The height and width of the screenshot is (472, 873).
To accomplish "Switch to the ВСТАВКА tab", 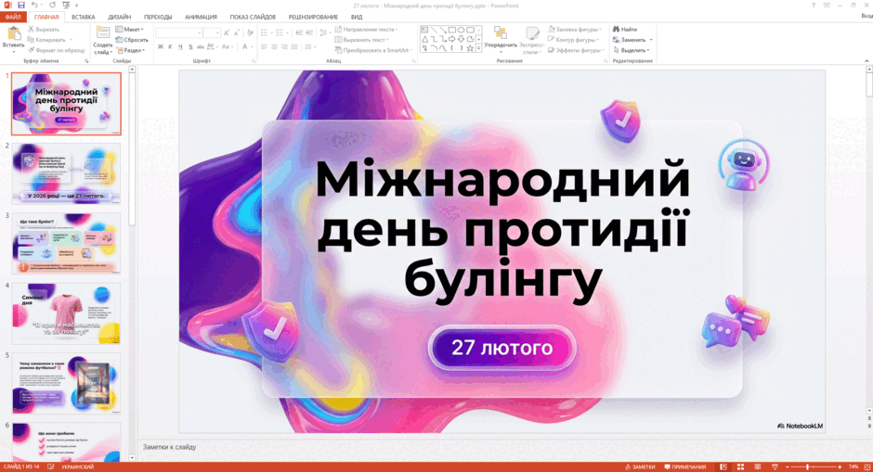I will (83, 17).
